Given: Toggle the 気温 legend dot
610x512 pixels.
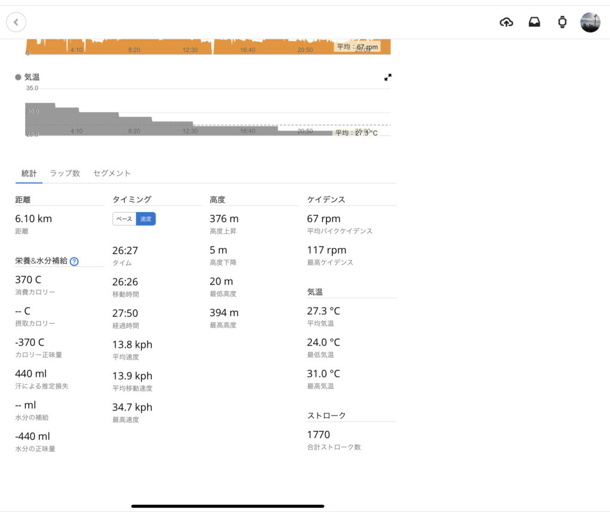Looking at the screenshot, I should [18, 77].
